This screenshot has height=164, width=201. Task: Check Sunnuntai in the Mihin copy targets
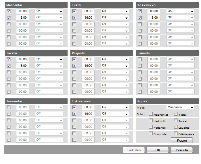[151, 133]
